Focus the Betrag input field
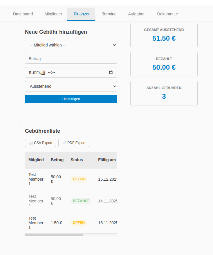This screenshot has height=255, width=213. pyautogui.click(x=71, y=59)
